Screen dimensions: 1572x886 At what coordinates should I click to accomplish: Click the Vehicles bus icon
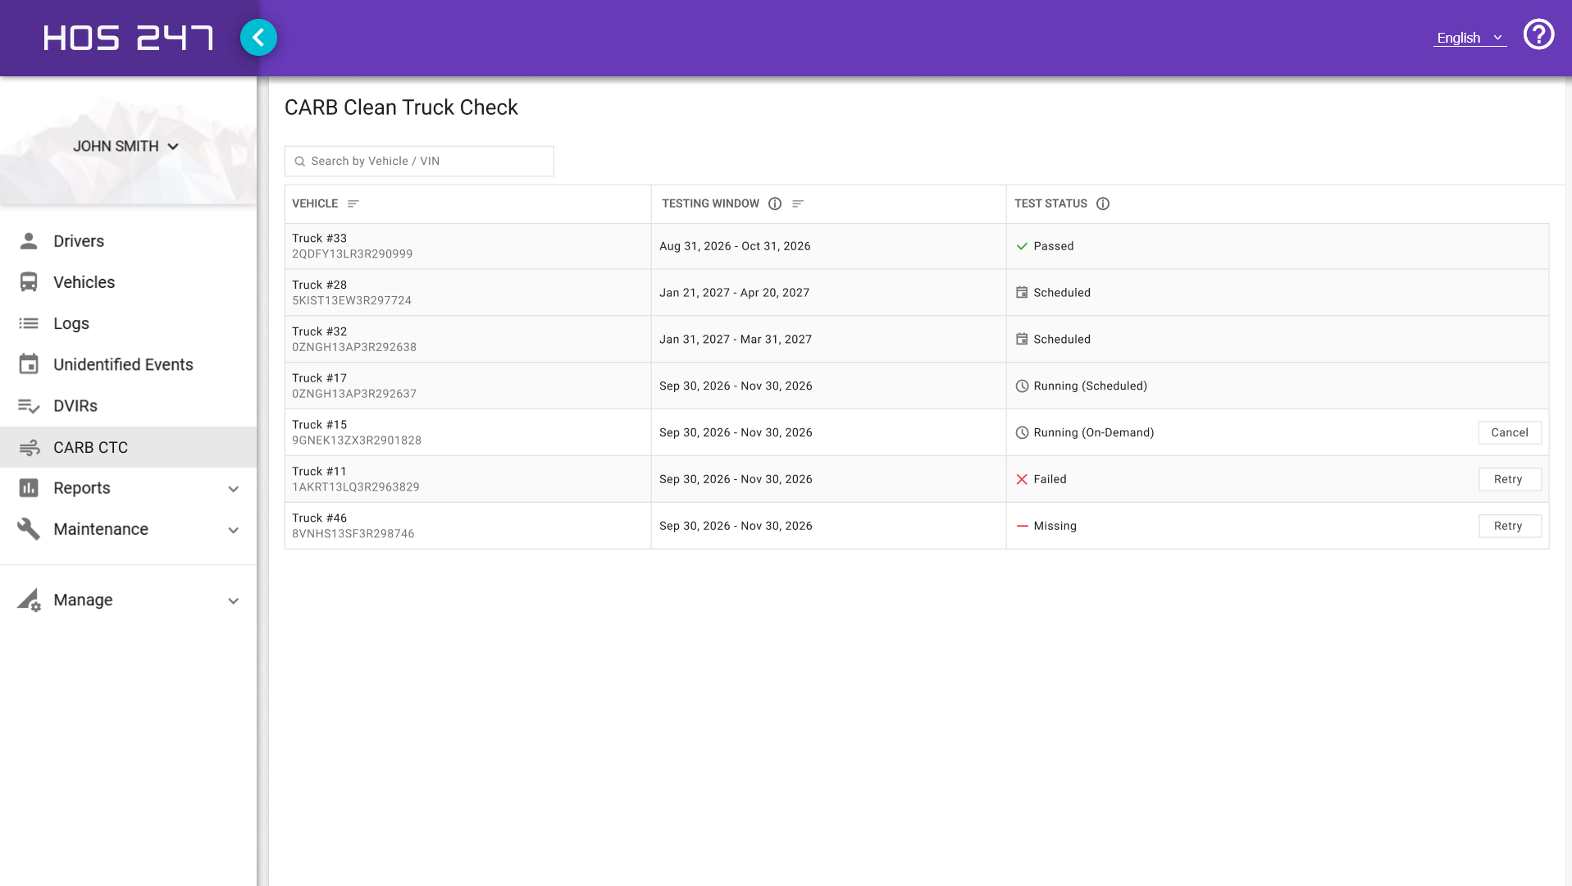pos(29,282)
